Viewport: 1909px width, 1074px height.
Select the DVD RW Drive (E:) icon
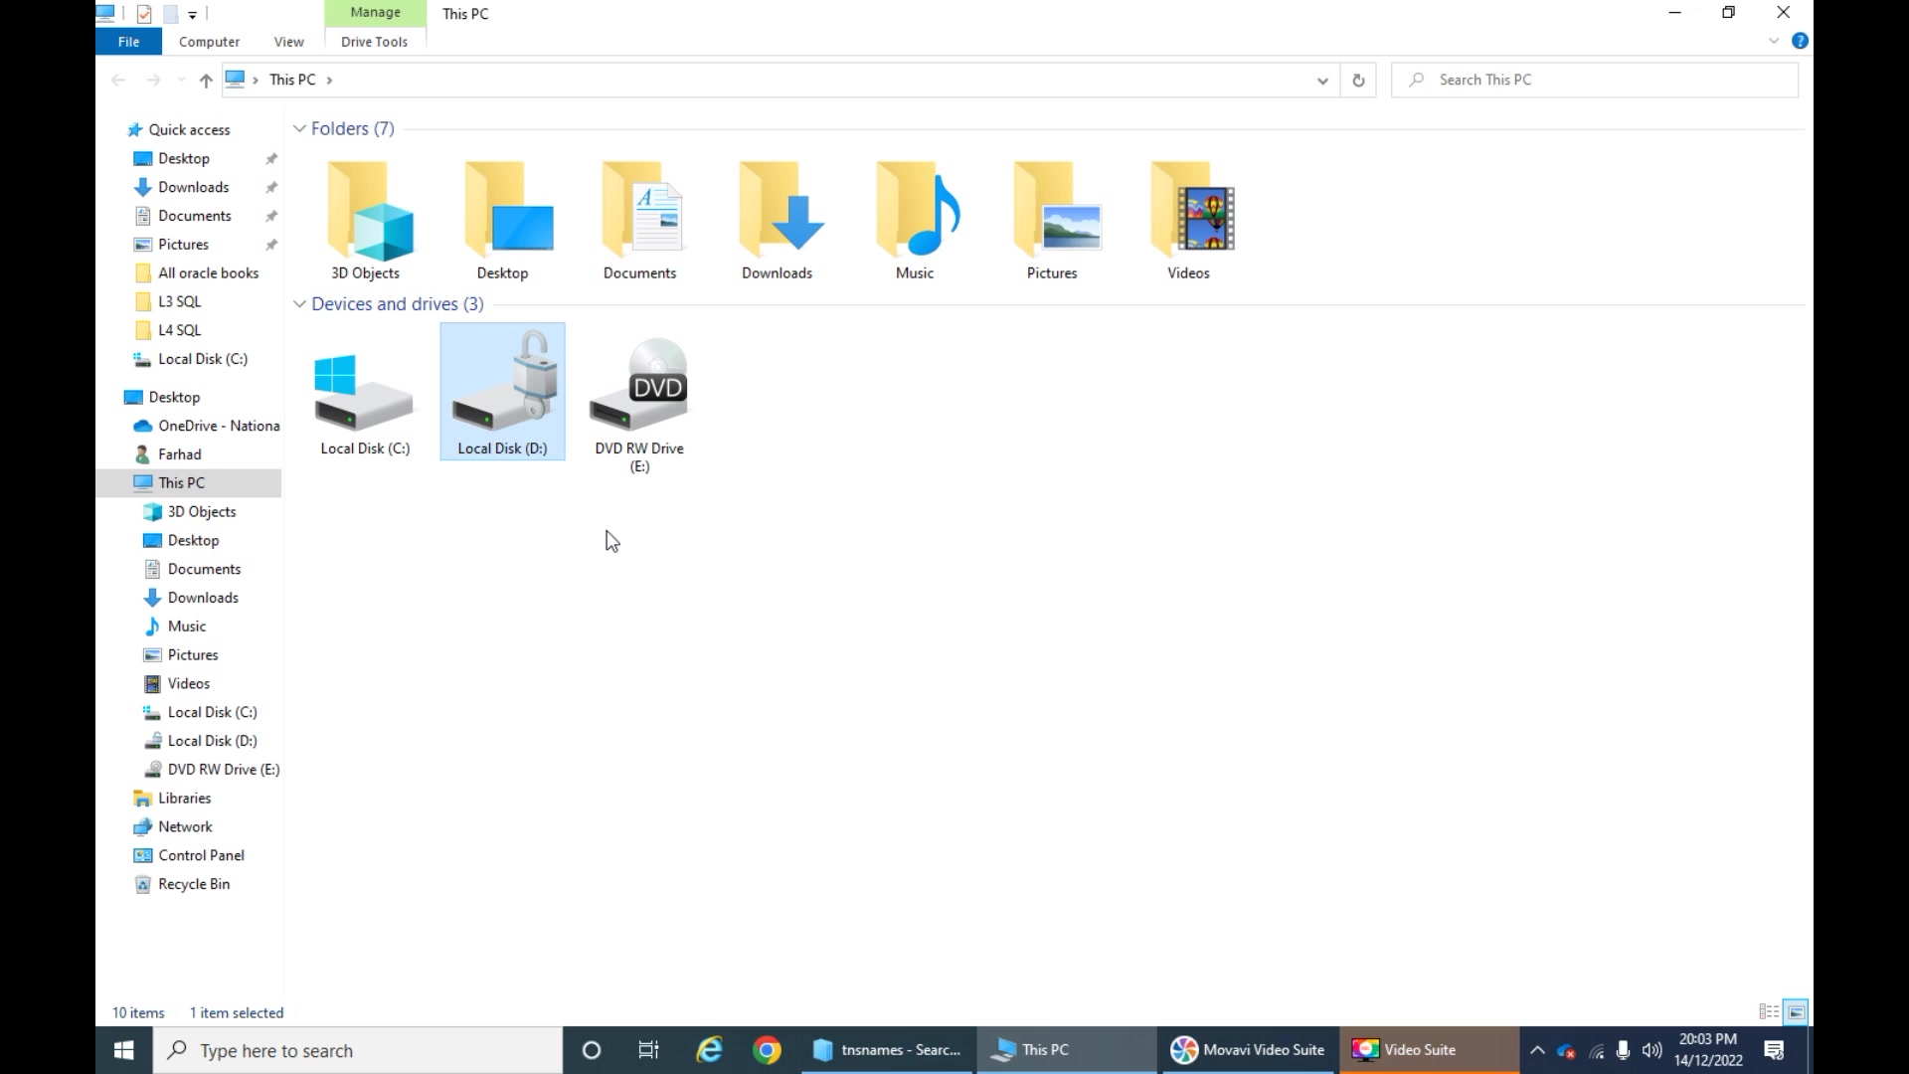639,402
